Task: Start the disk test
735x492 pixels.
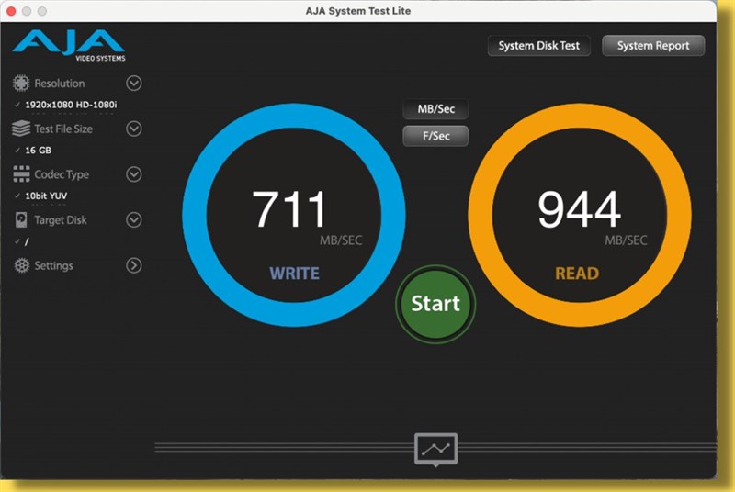Action: click(435, 303)
